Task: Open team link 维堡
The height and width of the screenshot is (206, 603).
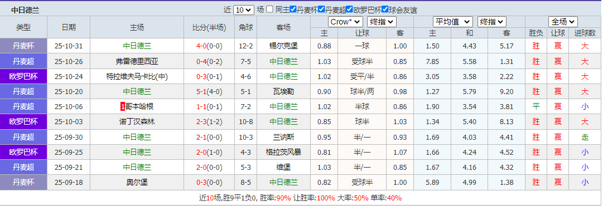Action: [x=284, y=167]
